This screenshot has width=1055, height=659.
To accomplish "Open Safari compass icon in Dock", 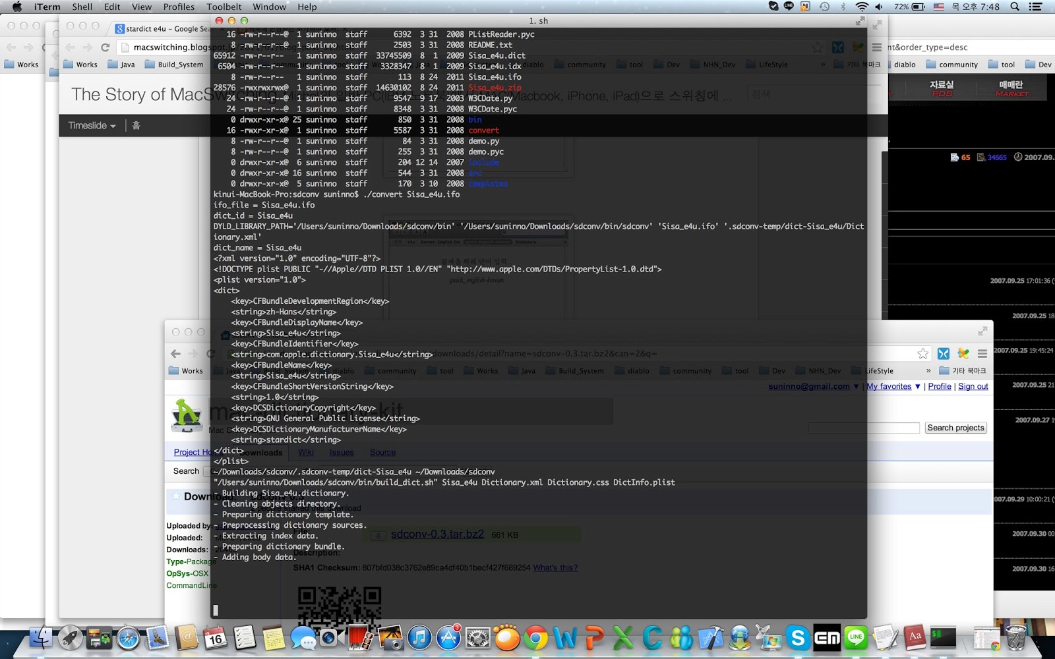I will coord(128,637).
